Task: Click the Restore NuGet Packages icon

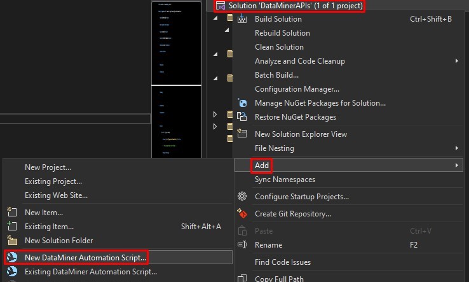Action: click(242, 116)
